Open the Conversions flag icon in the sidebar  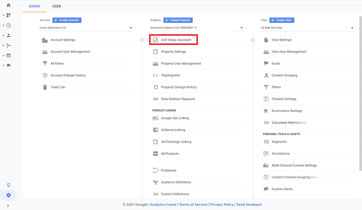point(9,66)
